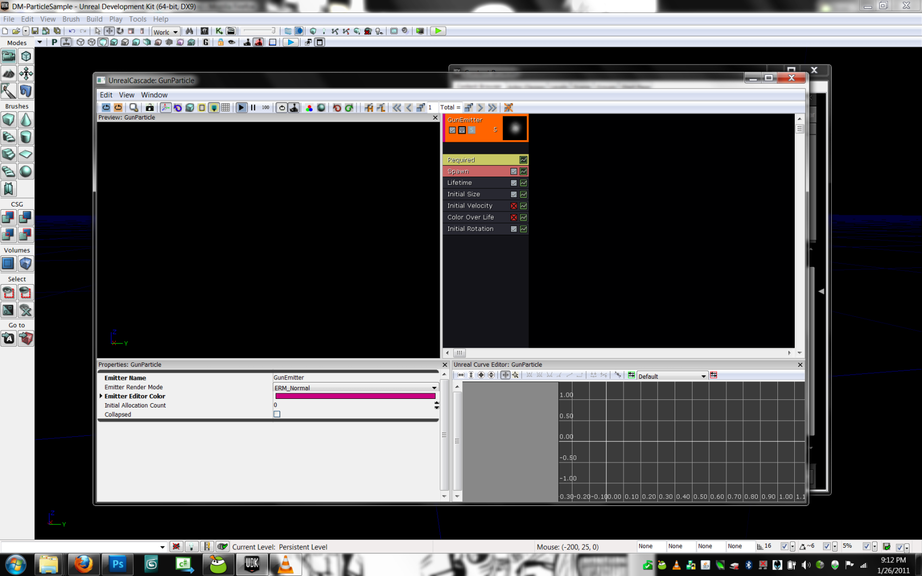This screenshot has height=576, width=922.
Task: Click the red remove curve tab icon
Action: point(714,375)
